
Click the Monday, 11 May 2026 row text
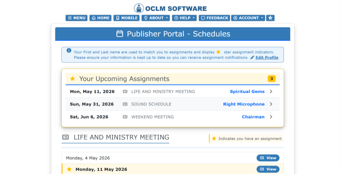[101, 169]
